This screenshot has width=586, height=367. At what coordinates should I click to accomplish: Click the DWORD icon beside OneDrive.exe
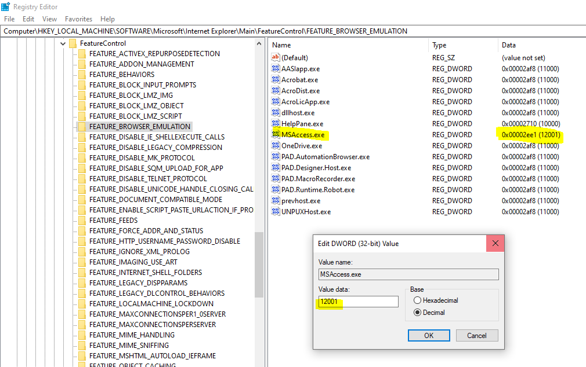[x=276, y=145]
